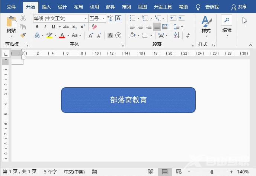Switch to the 设计 tab
The height and width of the screenshot is (176, 256).
click(63, 7)
